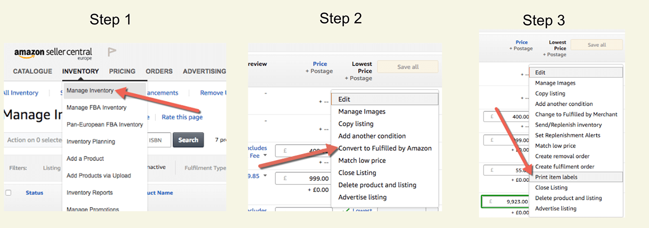Open the ADVERTISING menu
Screen dimensions: 649x228
pos(204,71)
